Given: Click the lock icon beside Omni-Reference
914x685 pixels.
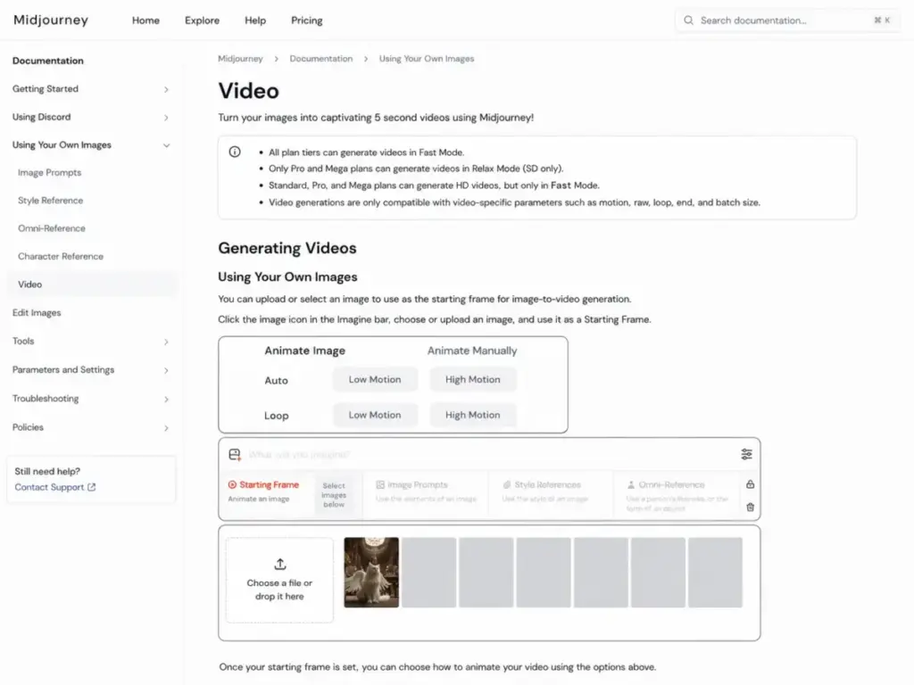Looking at the screenshot, I should click(x=750, y=484).
